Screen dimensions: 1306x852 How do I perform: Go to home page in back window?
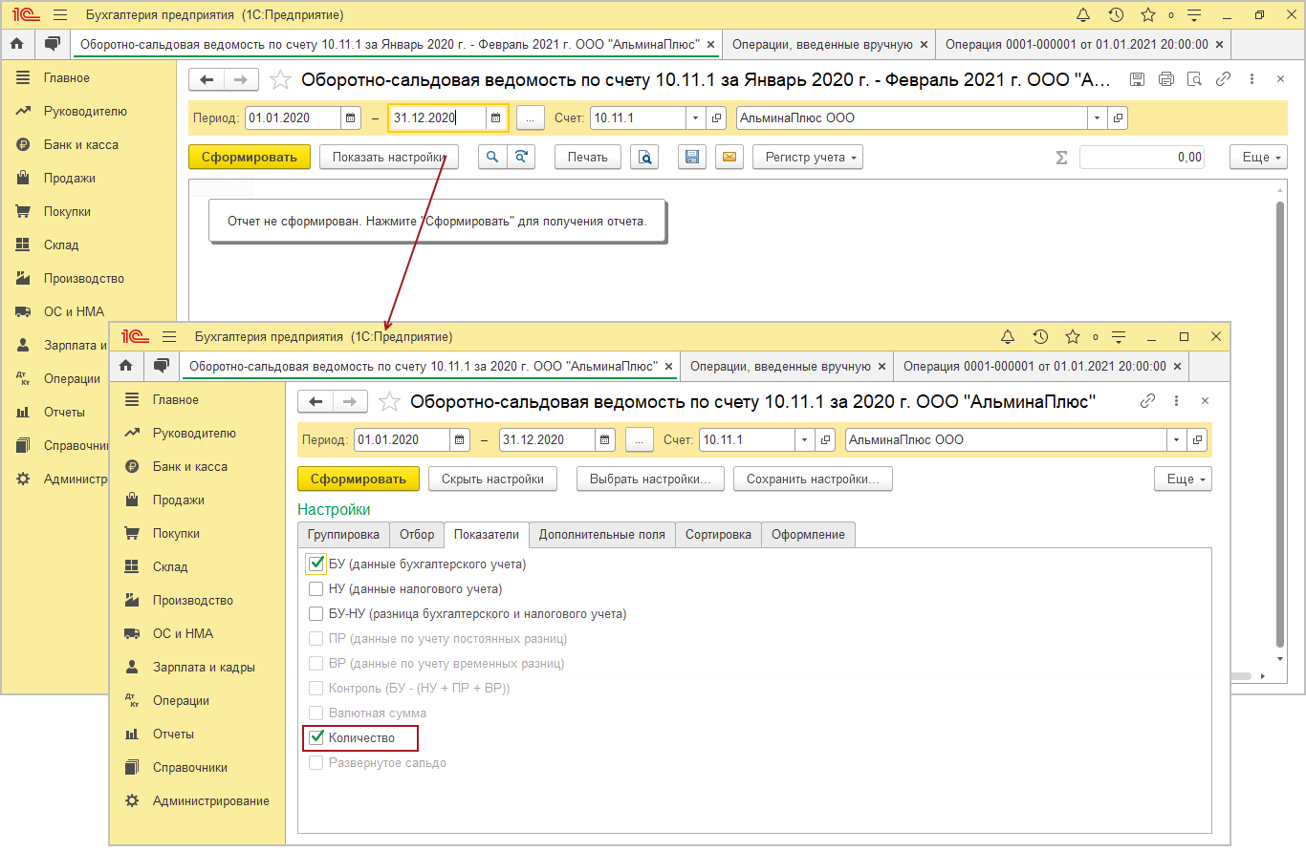click(x=16, y=44)
